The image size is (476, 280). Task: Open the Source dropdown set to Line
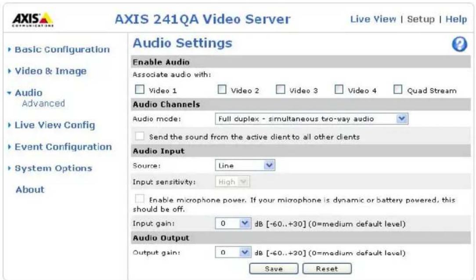[245, 165]
